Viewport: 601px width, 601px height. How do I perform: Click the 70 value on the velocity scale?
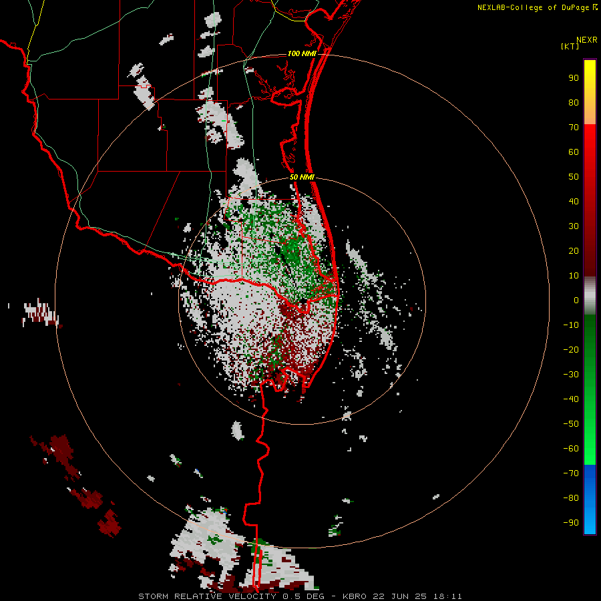pos(574,128)
